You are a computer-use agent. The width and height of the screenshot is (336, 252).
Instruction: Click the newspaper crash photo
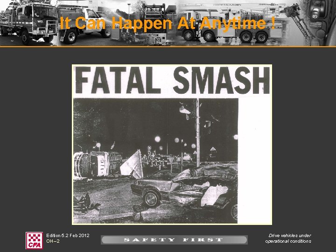tap(155, 161)
